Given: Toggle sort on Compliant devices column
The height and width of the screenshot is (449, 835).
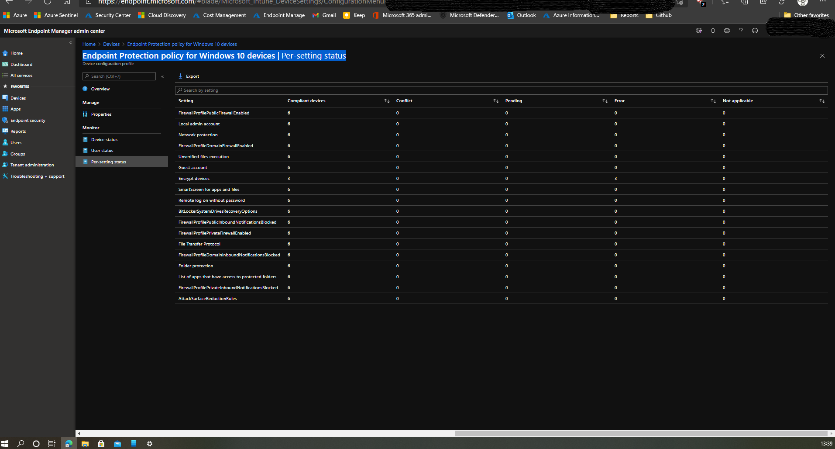Looking at the screenshot, I should tap(387, 100).
